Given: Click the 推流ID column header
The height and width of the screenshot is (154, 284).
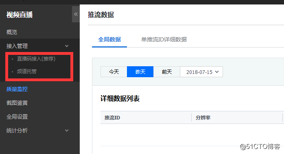Looking at the screenshot, I should click(112, 118).
